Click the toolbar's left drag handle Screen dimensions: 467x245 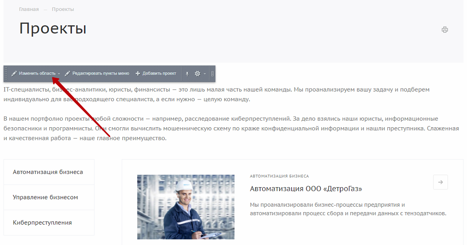(x=6, y=74)
